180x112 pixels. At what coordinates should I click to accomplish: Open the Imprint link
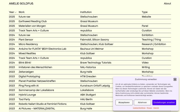156,108
